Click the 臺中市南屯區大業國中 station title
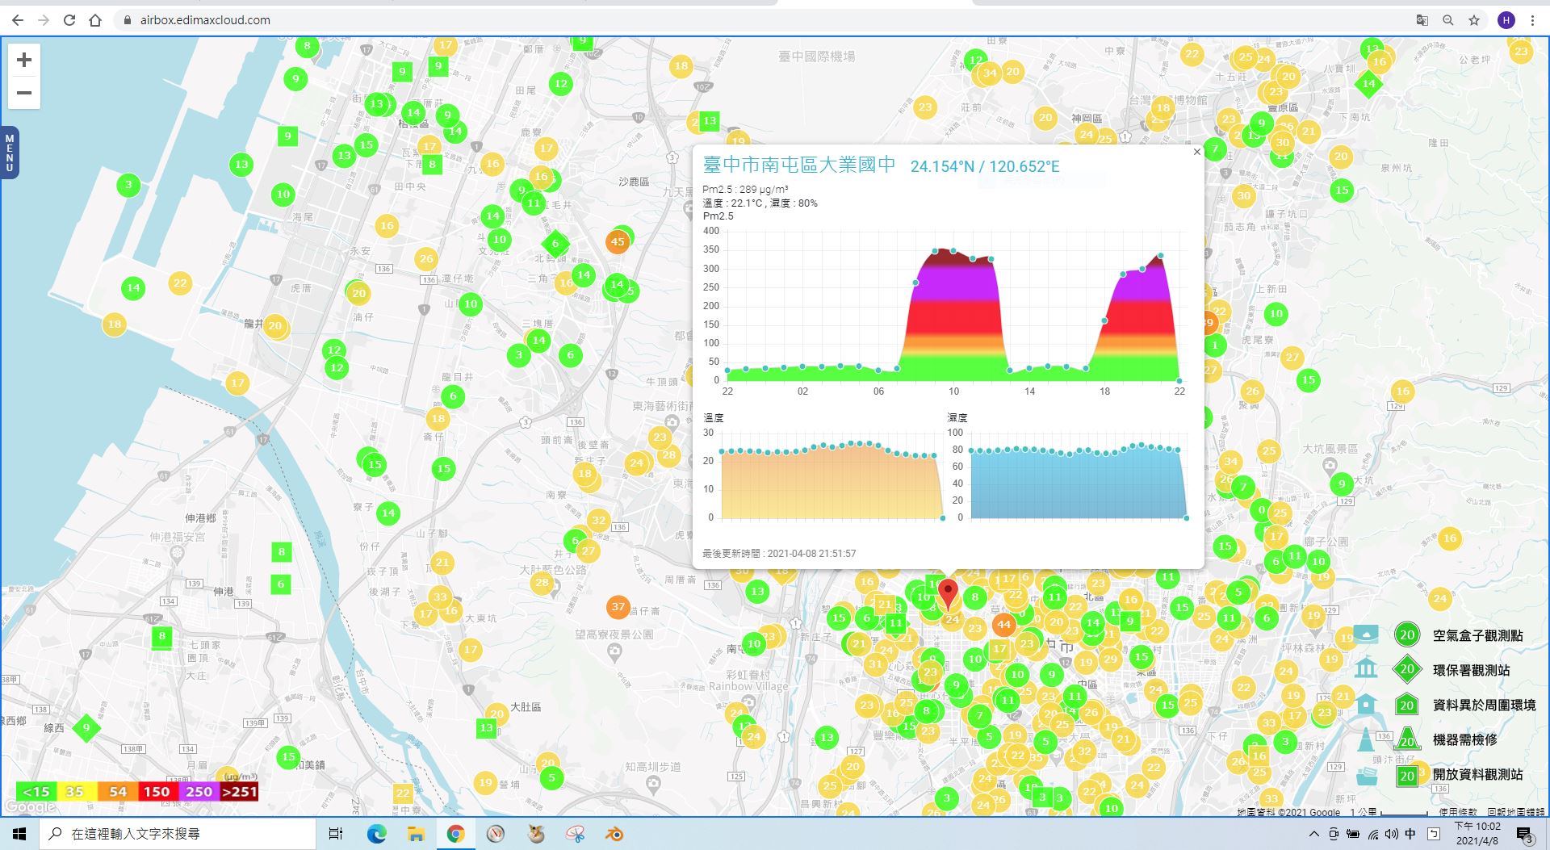This screenshot has height=850, width=1550. click(799, 165)
